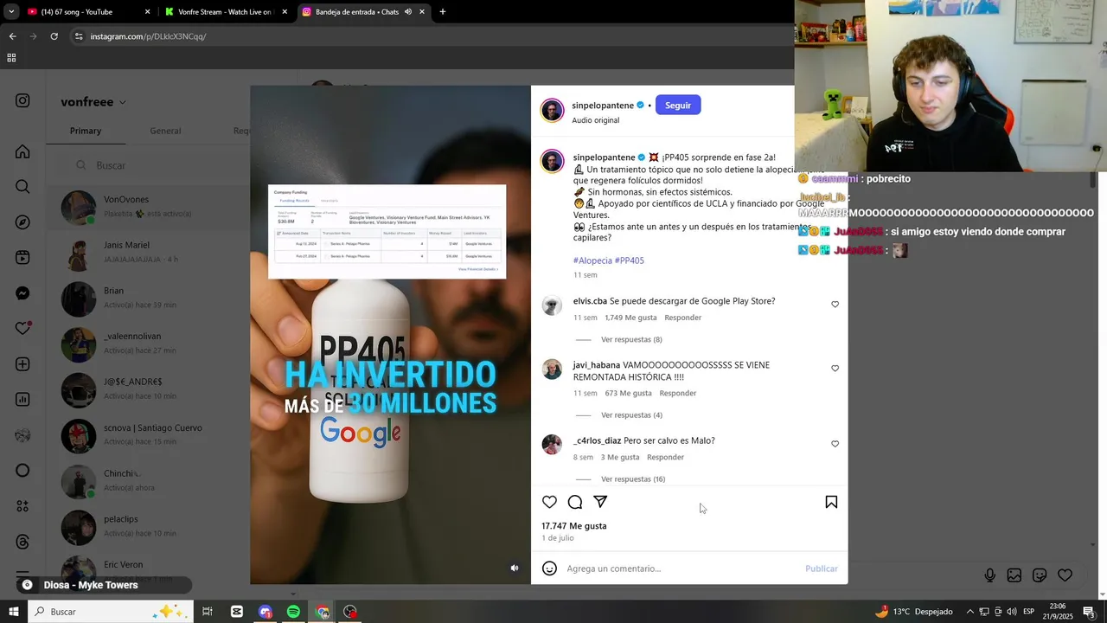The image size is (1107, 623).
Task: Open emoji picker in comment box
Action: 549,568
